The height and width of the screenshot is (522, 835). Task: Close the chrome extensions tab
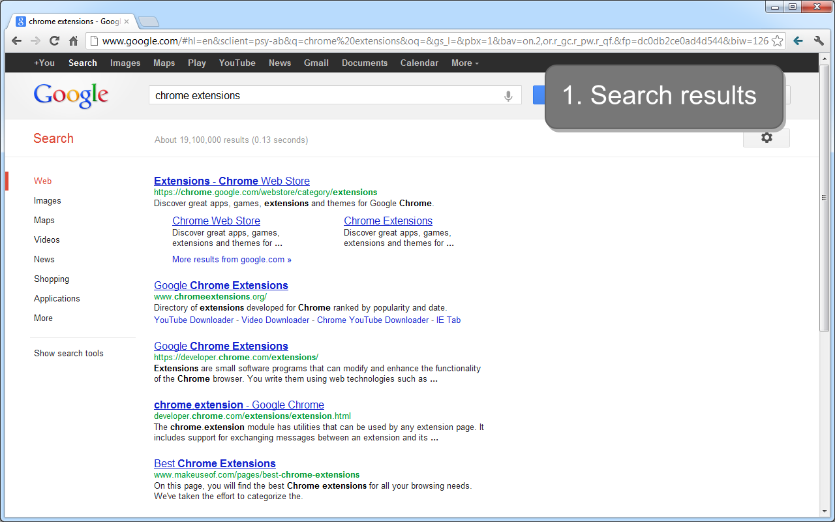click(x=127, y=22)
